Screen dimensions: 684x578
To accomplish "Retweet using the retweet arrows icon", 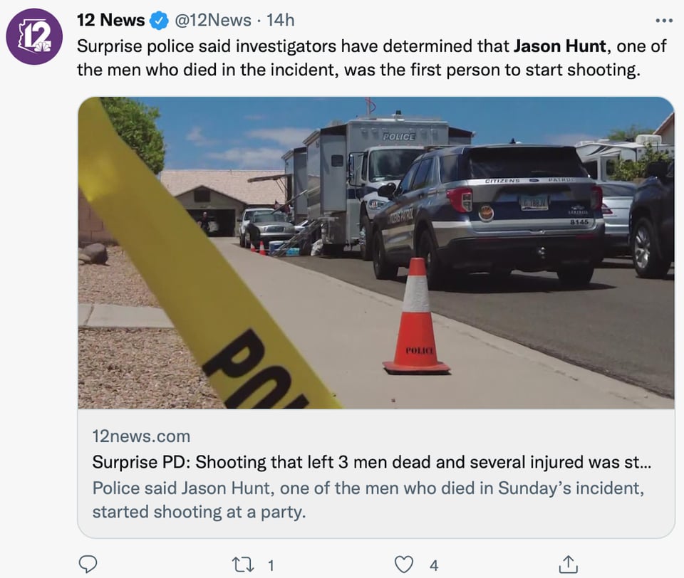I will [243, 565].
